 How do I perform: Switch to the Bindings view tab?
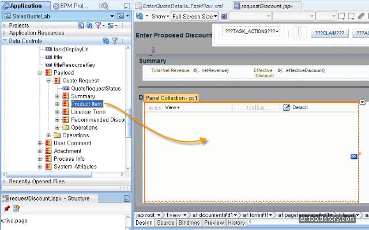coord(189,223)
